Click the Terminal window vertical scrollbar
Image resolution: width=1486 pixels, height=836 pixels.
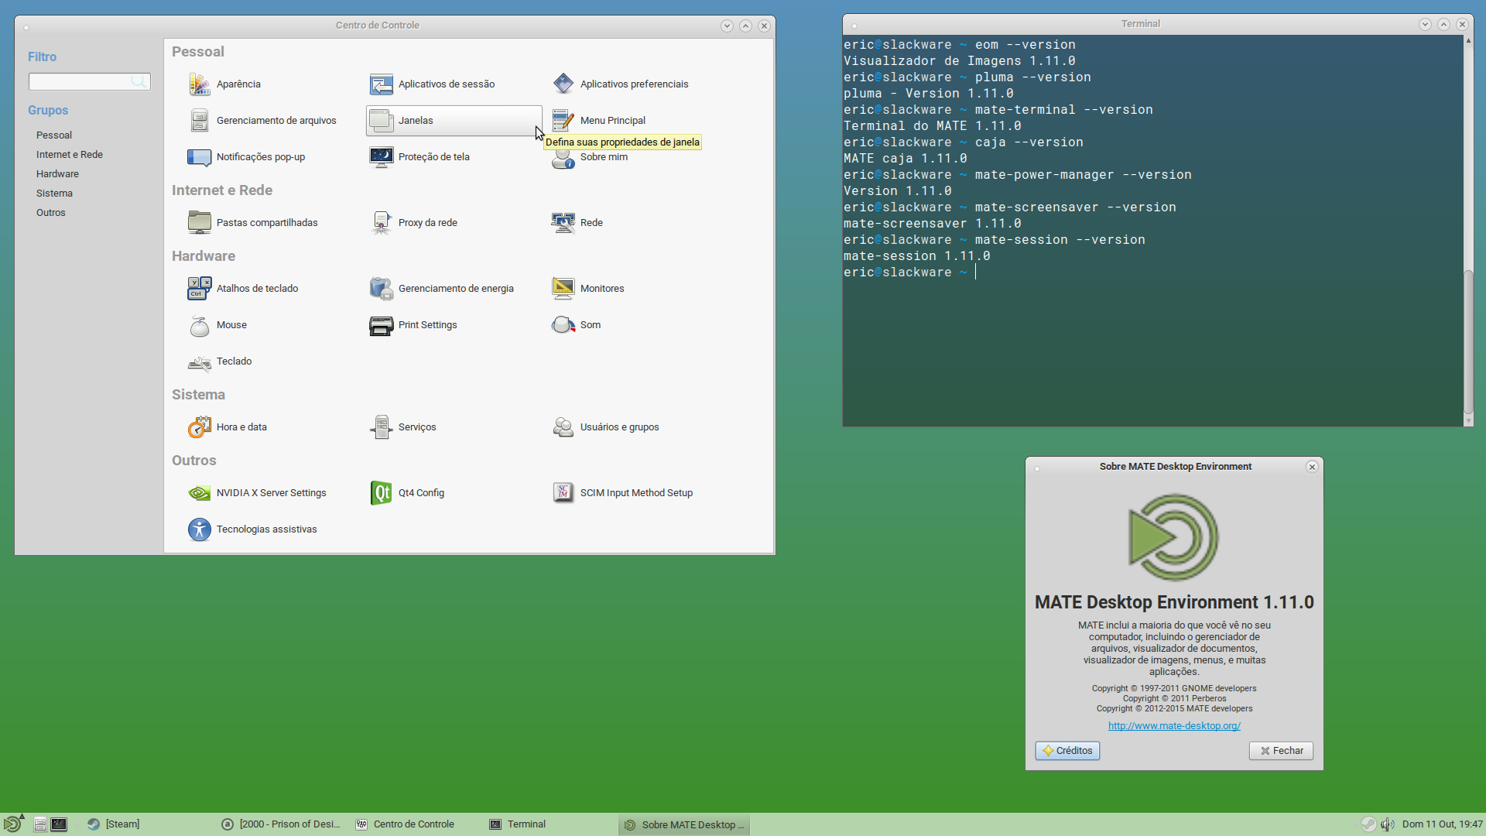(x=1468, y=231)
